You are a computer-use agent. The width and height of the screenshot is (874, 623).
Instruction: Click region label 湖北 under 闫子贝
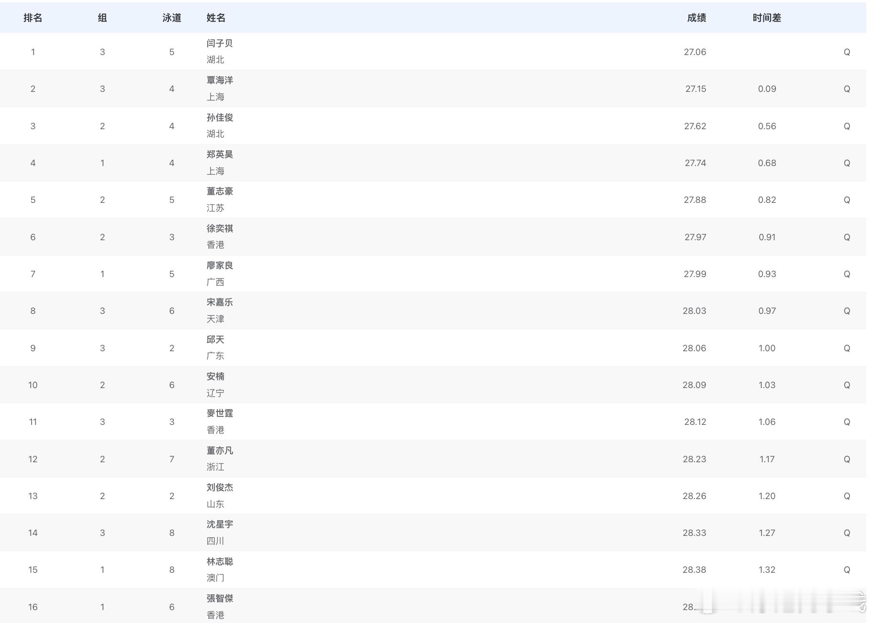click(215, 59)
